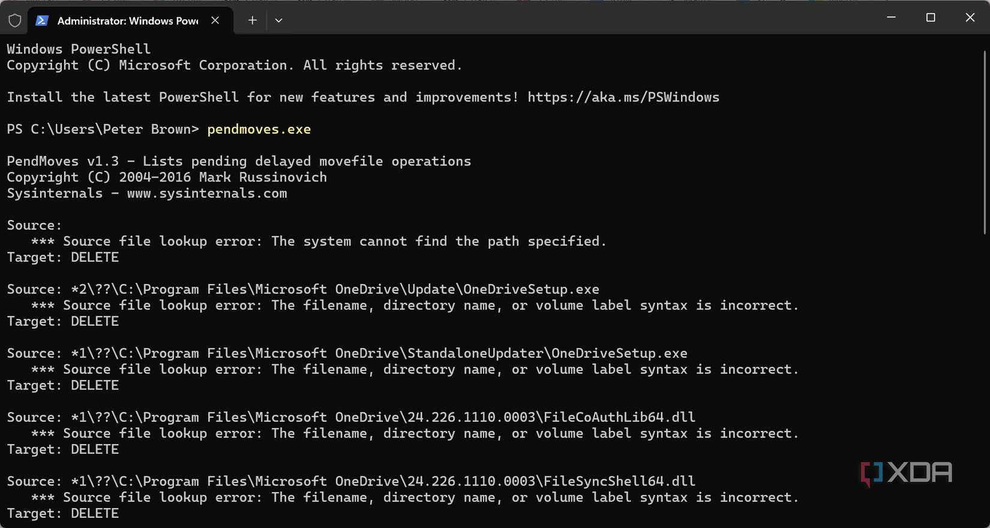This screenshot has height=528, width=990.
Task: Click the StandaloneUpdater path entry
Action: coord(347,353)
